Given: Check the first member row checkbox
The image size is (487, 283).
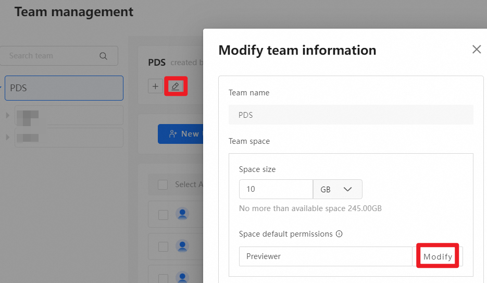Looking at the screenshot, I should (163, 215).
